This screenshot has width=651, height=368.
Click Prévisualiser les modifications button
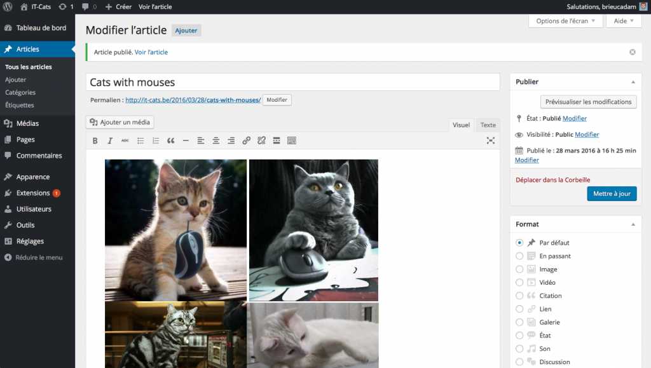point(588,102)
